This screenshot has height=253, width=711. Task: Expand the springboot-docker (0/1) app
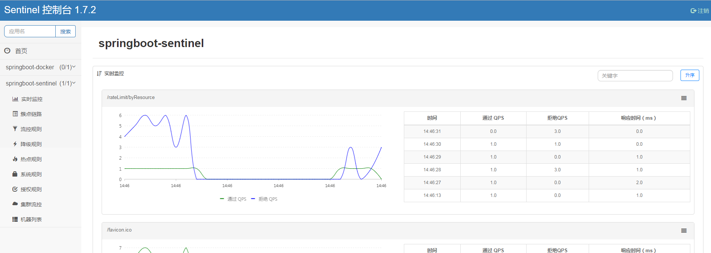click(x=41, y=67)
